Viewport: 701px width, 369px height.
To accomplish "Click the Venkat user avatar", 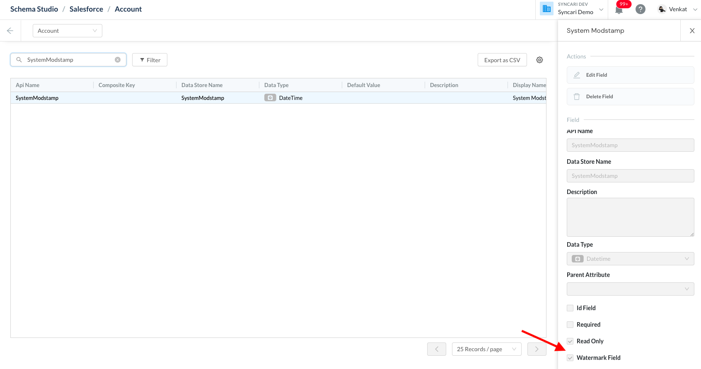I will coord(662,9).
